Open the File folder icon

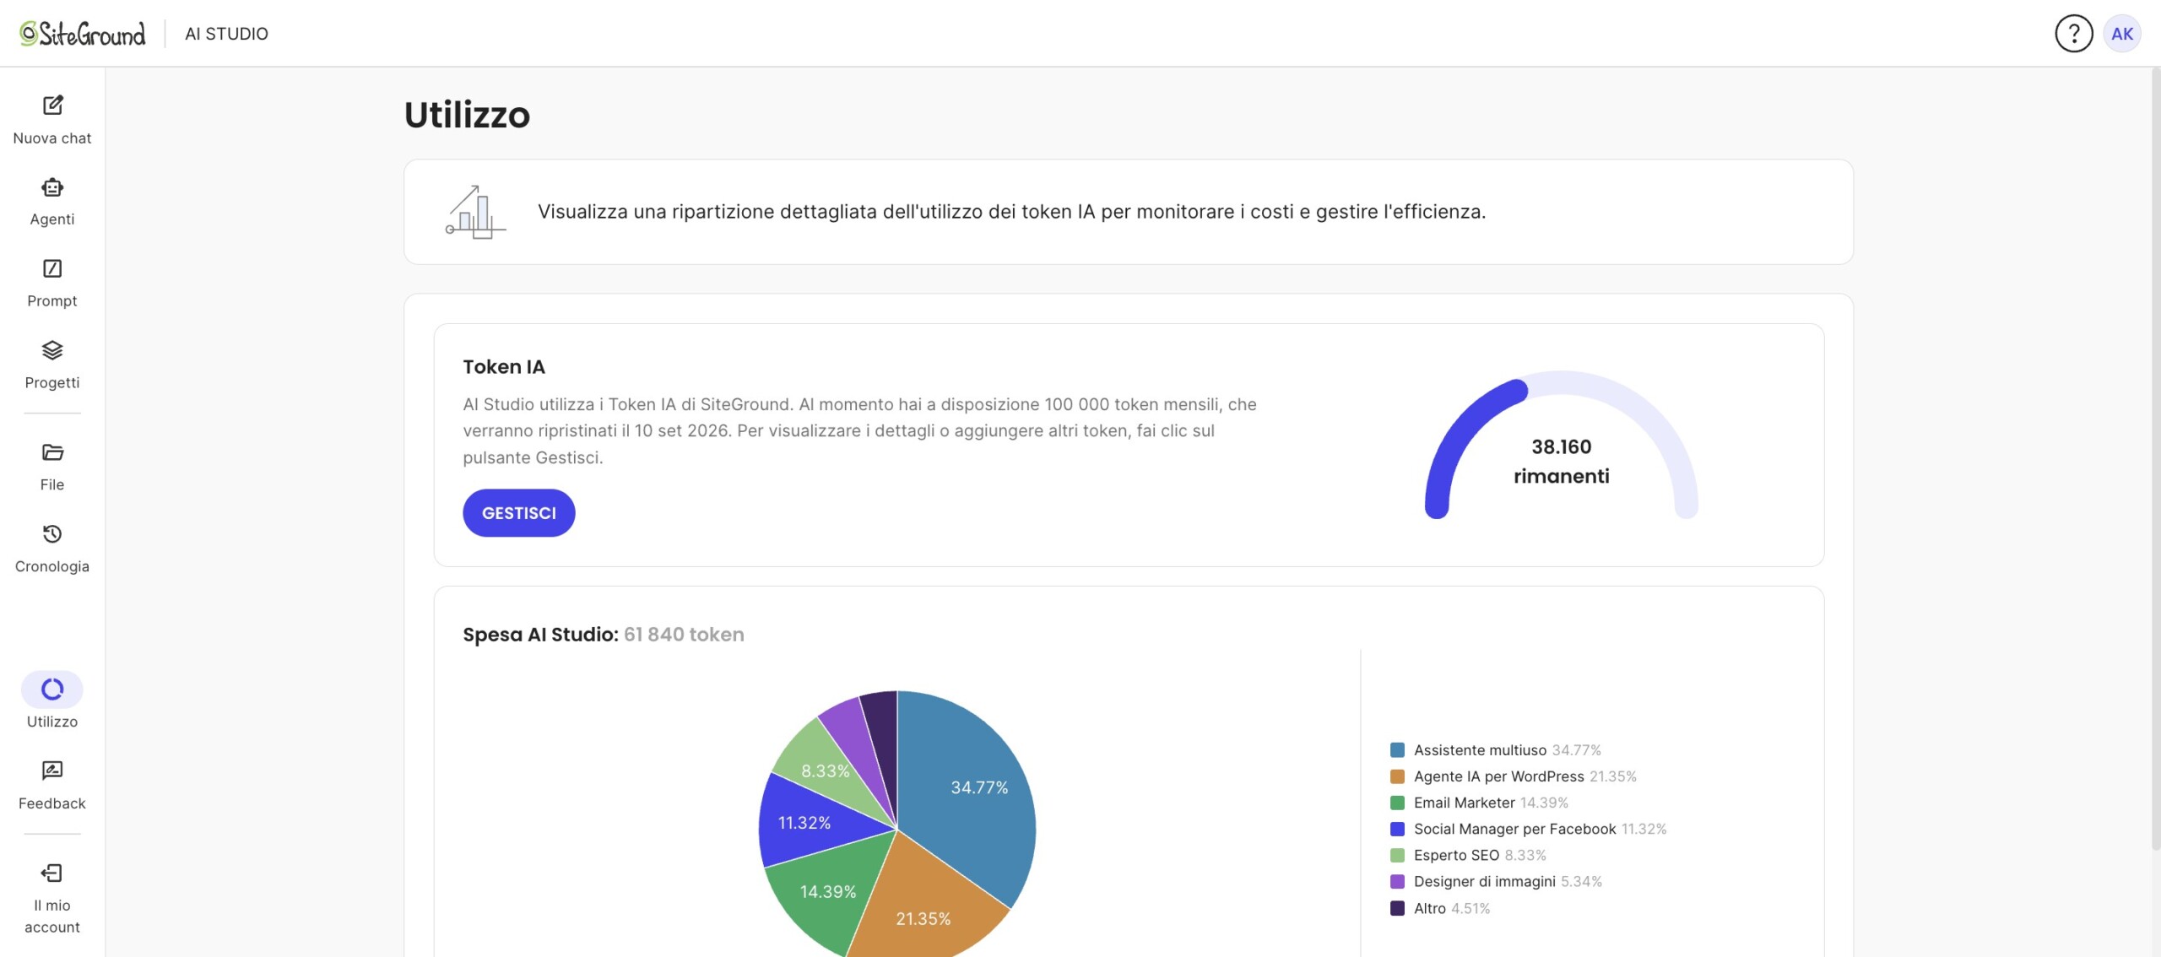coord(52,452)
